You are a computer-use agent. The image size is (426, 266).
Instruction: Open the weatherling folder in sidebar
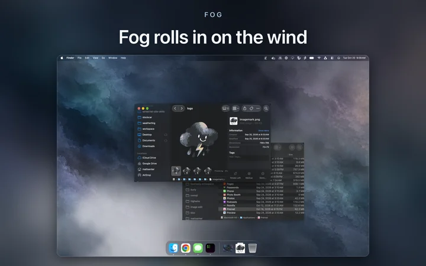click(147, 123)
